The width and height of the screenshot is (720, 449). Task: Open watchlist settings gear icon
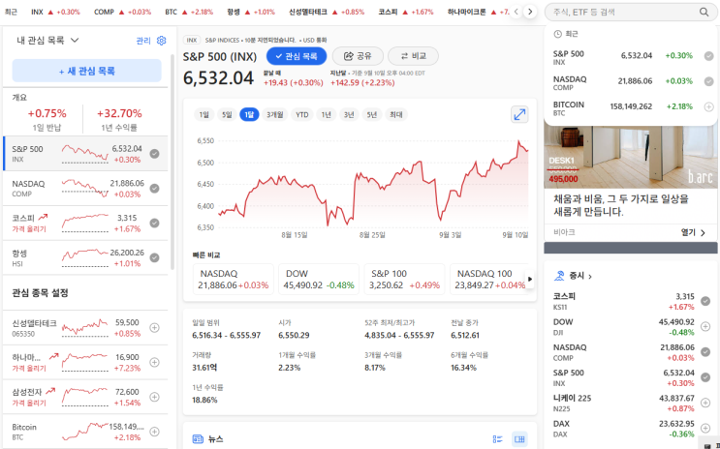pyautogui.click(x=161, y=41)
